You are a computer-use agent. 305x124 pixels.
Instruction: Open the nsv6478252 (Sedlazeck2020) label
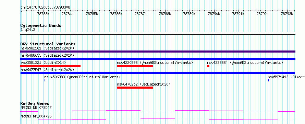point(144,84)
